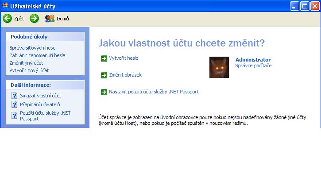
Task: Open the Změnit obrázek link
Action: point(125,75)
